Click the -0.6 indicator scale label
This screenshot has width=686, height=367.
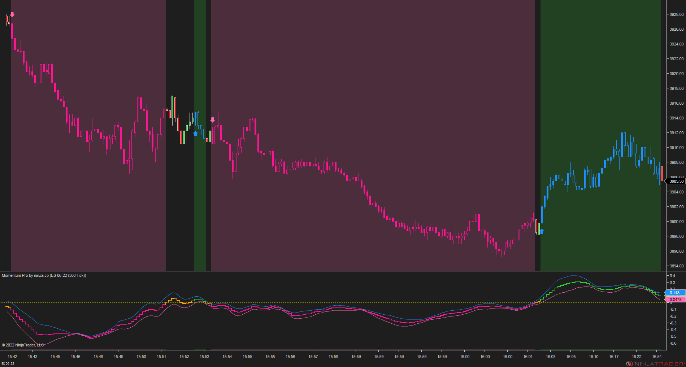point(672,343)
